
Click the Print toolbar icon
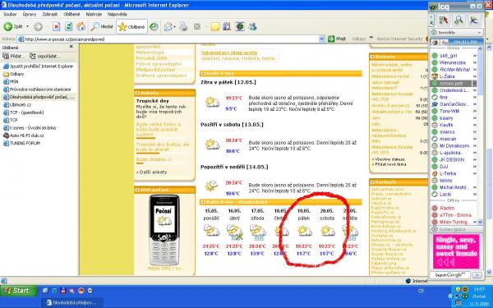coord(183,27)
